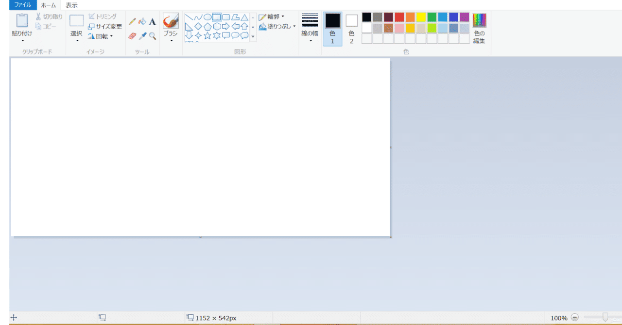
Task: Pick the green color swatch
Action: 432,17
